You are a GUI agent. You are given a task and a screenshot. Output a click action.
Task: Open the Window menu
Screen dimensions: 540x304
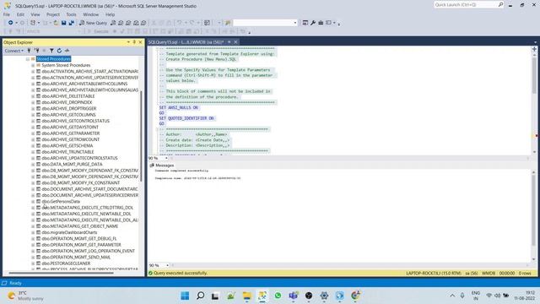tap(90, 14)
